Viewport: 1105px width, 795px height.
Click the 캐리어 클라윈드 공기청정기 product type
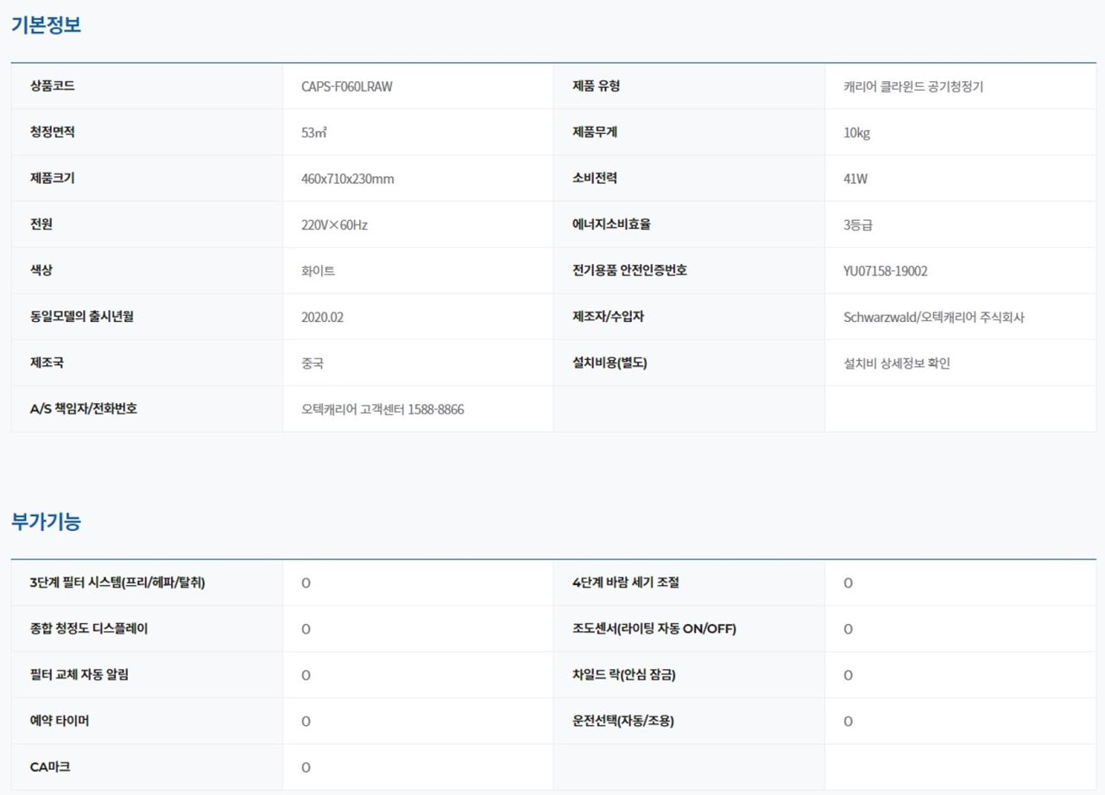point(912,86)
